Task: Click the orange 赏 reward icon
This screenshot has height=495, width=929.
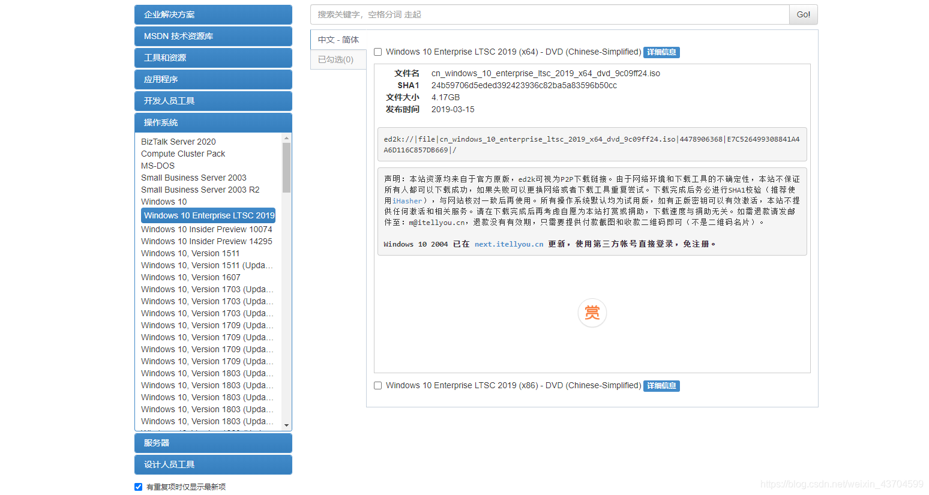Action: [592, 313]
